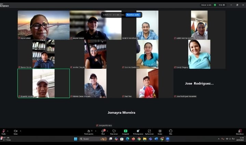Click the green encryption shield icon
Viewport: 246px width, 145px height.
click(x=215, y=5)
